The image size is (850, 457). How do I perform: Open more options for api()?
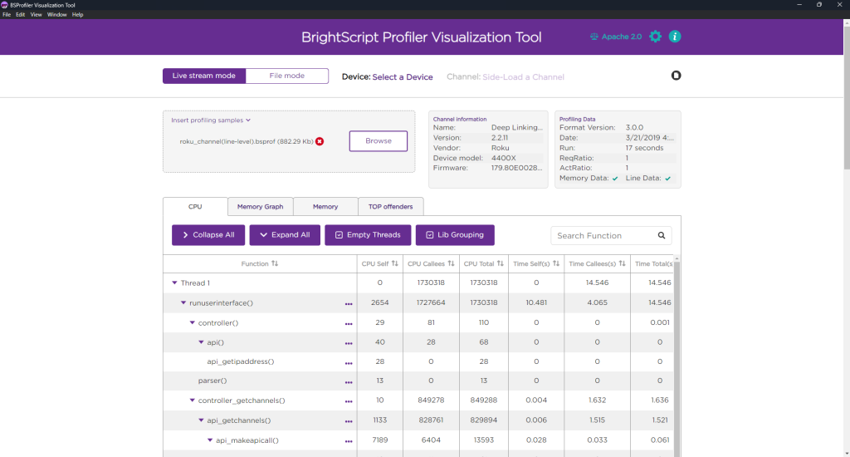point(349,343)
